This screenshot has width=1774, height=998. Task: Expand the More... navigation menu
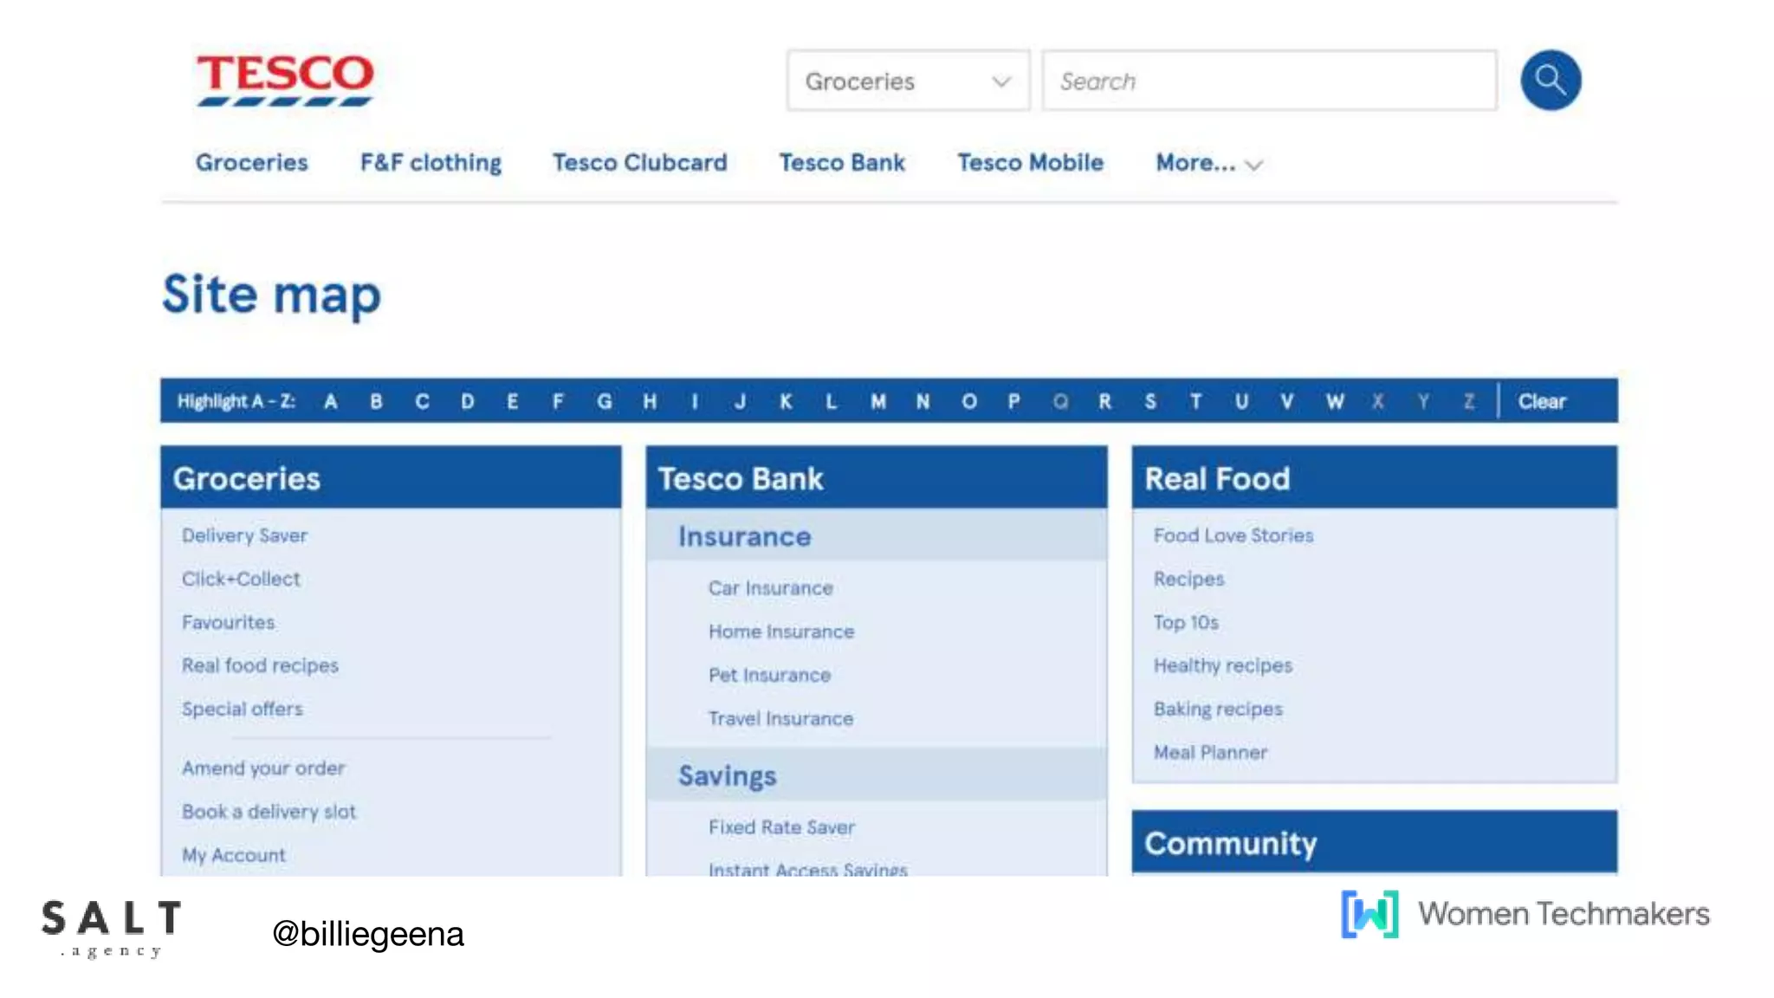(x=1208, y=163)
